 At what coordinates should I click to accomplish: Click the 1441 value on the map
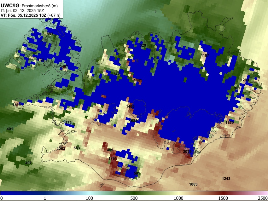[138, 80]
